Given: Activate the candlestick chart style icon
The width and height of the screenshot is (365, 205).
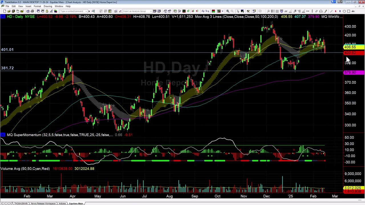Looking at the screenshot, I should (x=193, y=11).
